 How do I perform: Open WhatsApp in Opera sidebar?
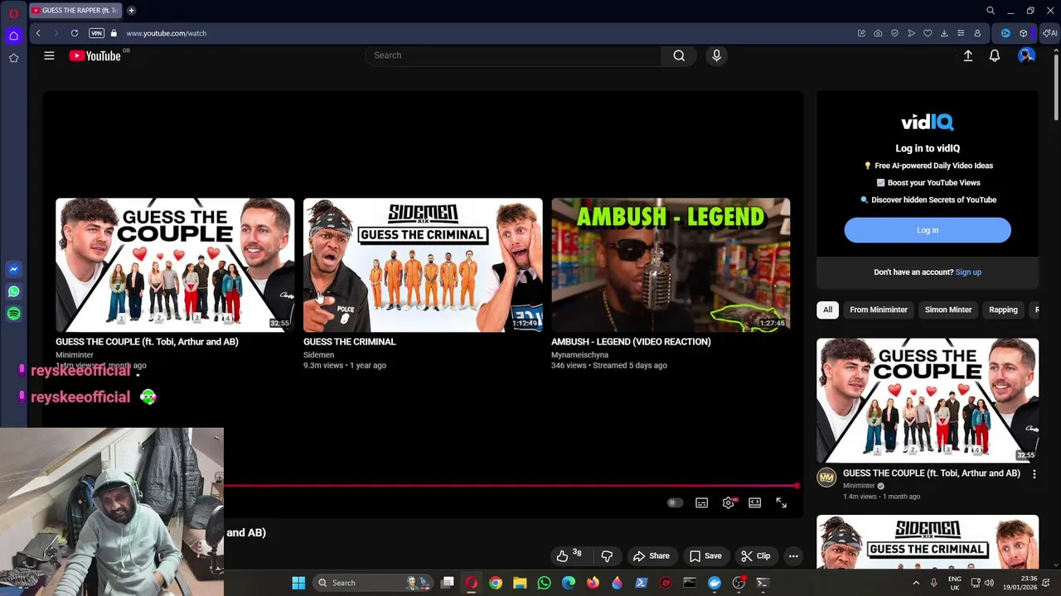[x=13, y=291]
